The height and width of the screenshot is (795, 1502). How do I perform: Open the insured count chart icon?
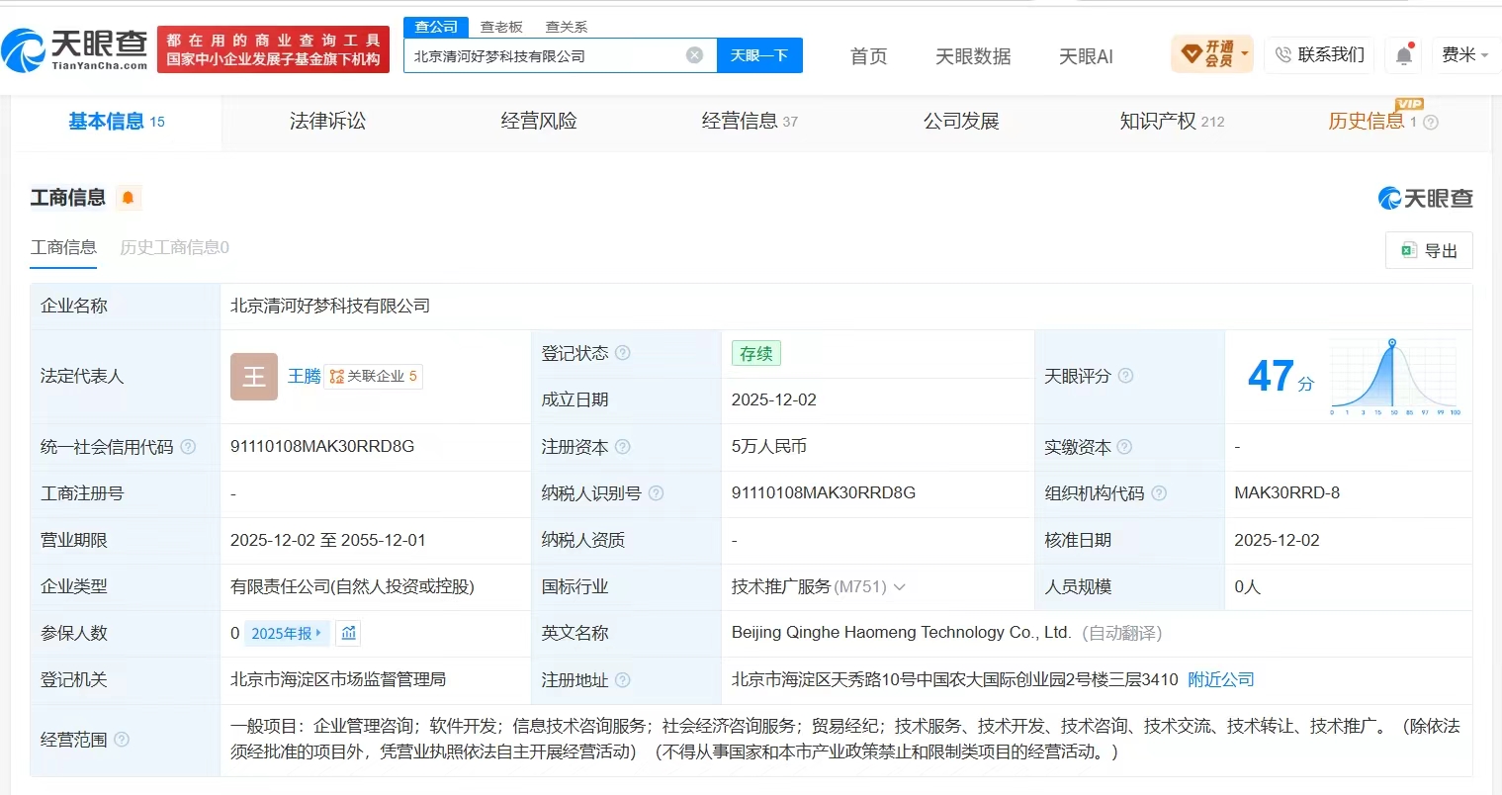click(x=348, y=633)
